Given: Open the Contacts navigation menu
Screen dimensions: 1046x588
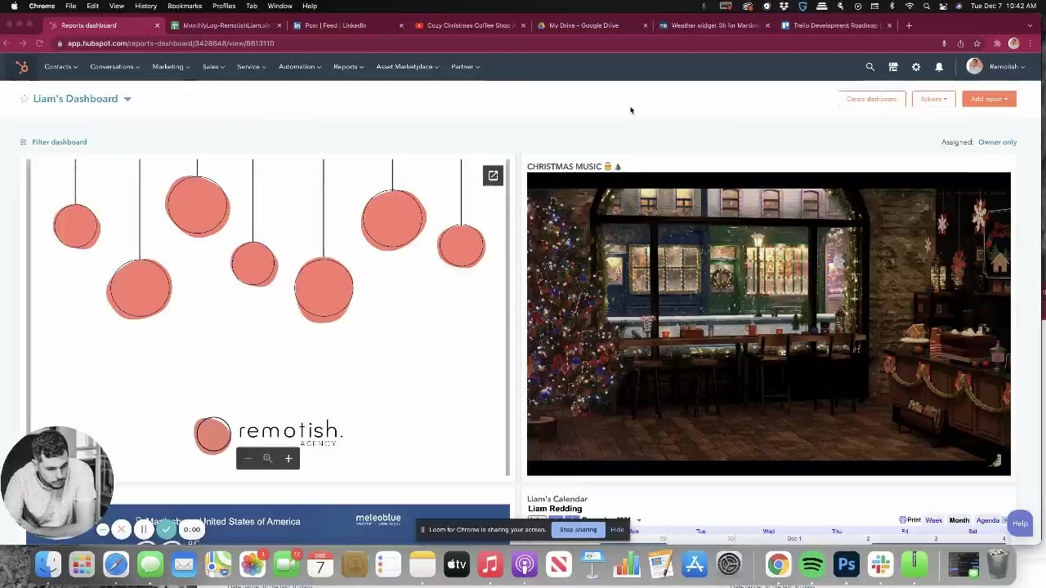Looking at the screenshot, I should 60,67.
